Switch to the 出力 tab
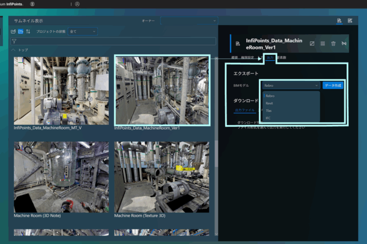367x244 pixels. tap(270, 58)
